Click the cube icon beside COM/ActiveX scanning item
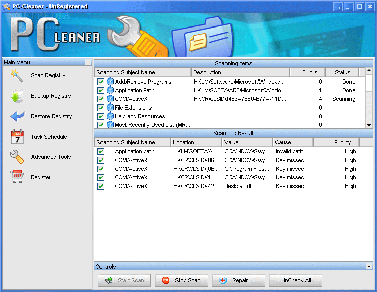 110,99
